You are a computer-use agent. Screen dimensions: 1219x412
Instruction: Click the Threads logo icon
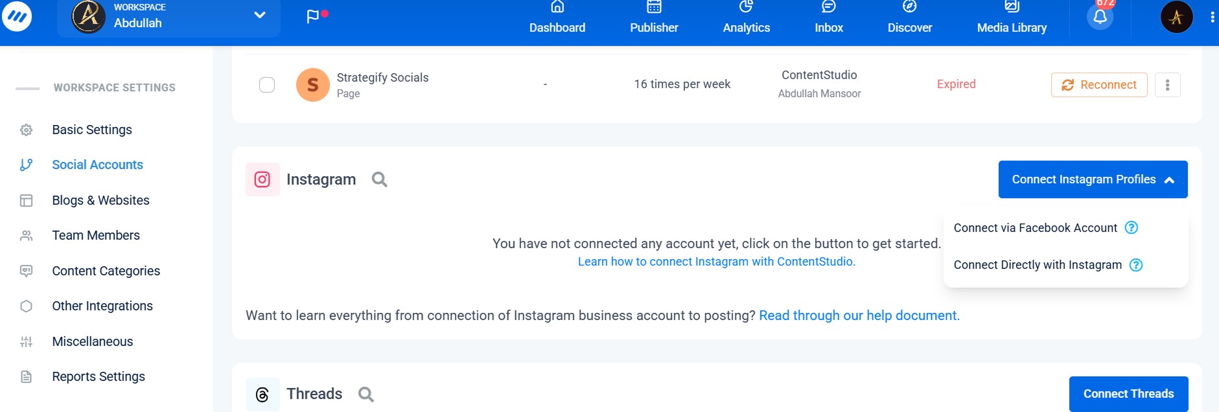[262, 395]
